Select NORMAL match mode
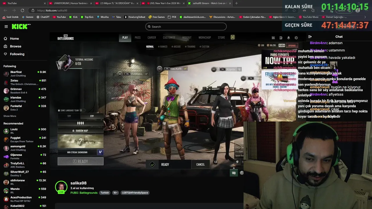Viewport: 372px width, 209px height. (x=150, y=46)
